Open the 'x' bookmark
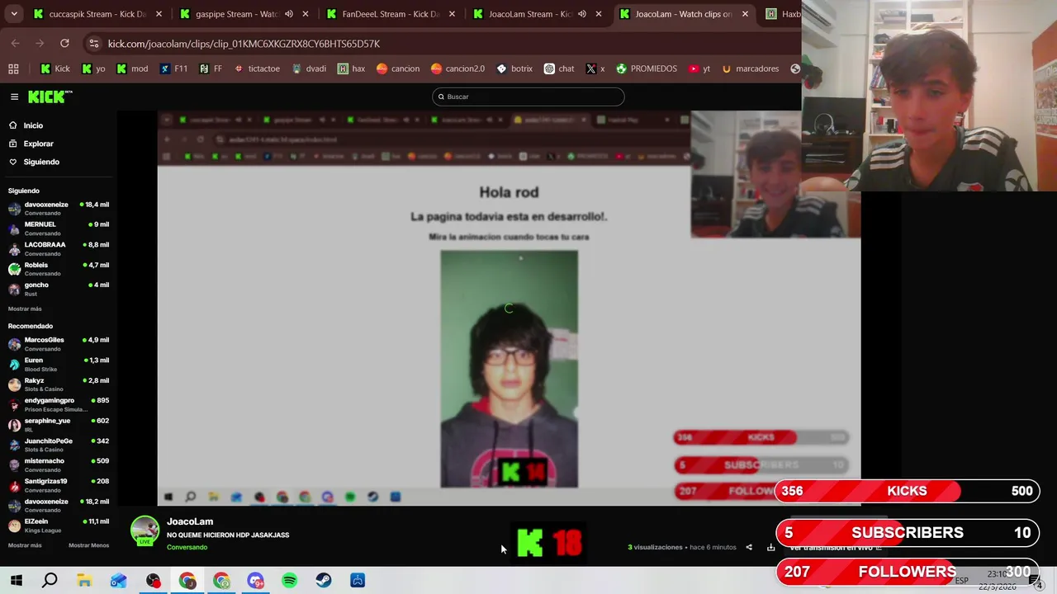 point(595,68)
